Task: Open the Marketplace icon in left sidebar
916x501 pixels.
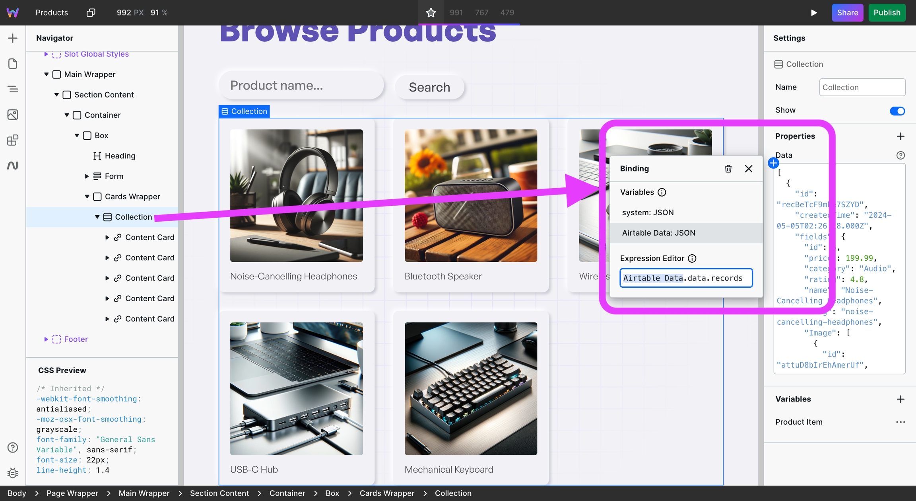Action: pyautogui.click(x=13, y=140)
